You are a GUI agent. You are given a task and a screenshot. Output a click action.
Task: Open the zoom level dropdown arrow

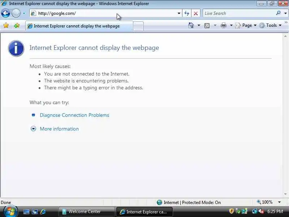[x=279, y=202]
